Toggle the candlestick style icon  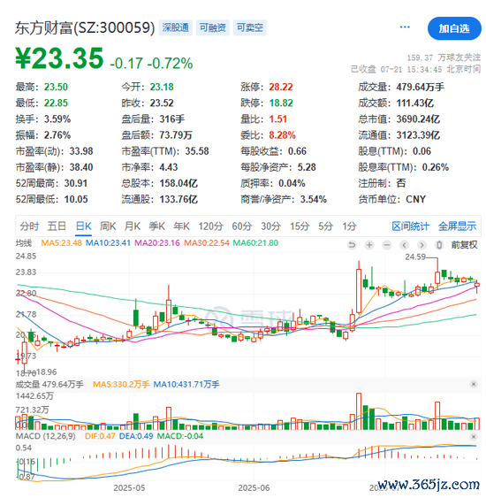pyautogui.click(x=439, y=245)
